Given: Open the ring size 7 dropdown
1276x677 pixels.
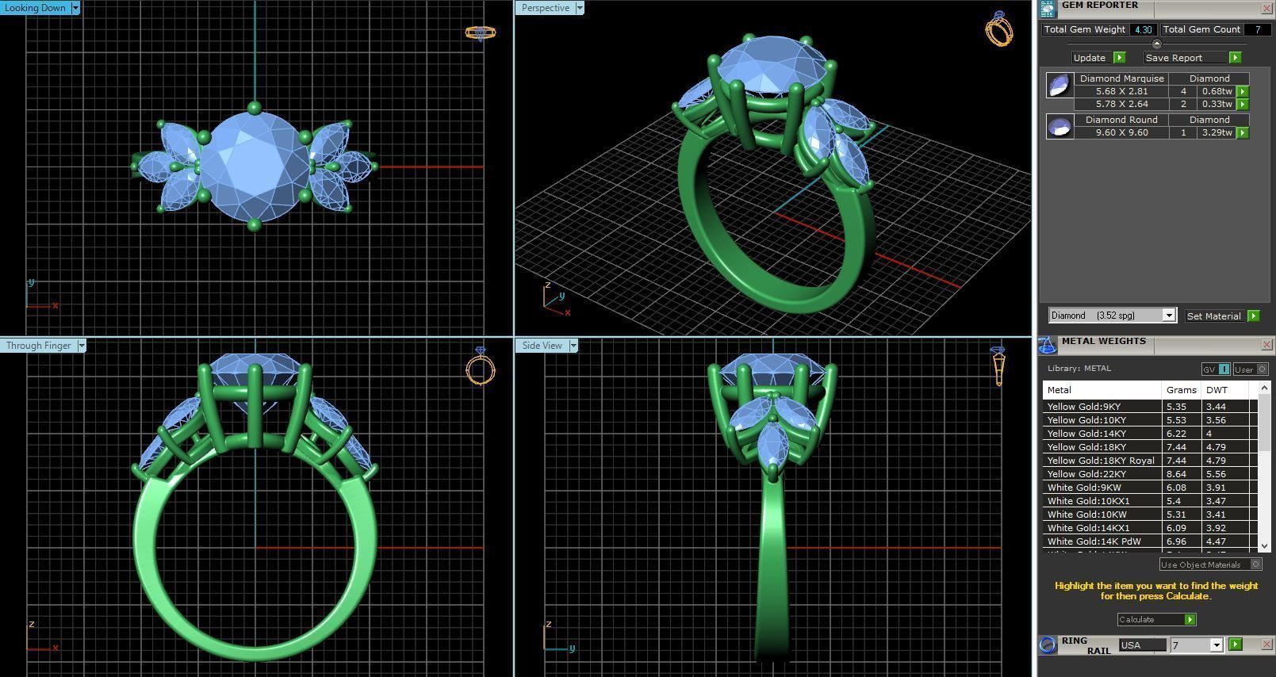Looking at the screenshot, I should [1217, 645].
